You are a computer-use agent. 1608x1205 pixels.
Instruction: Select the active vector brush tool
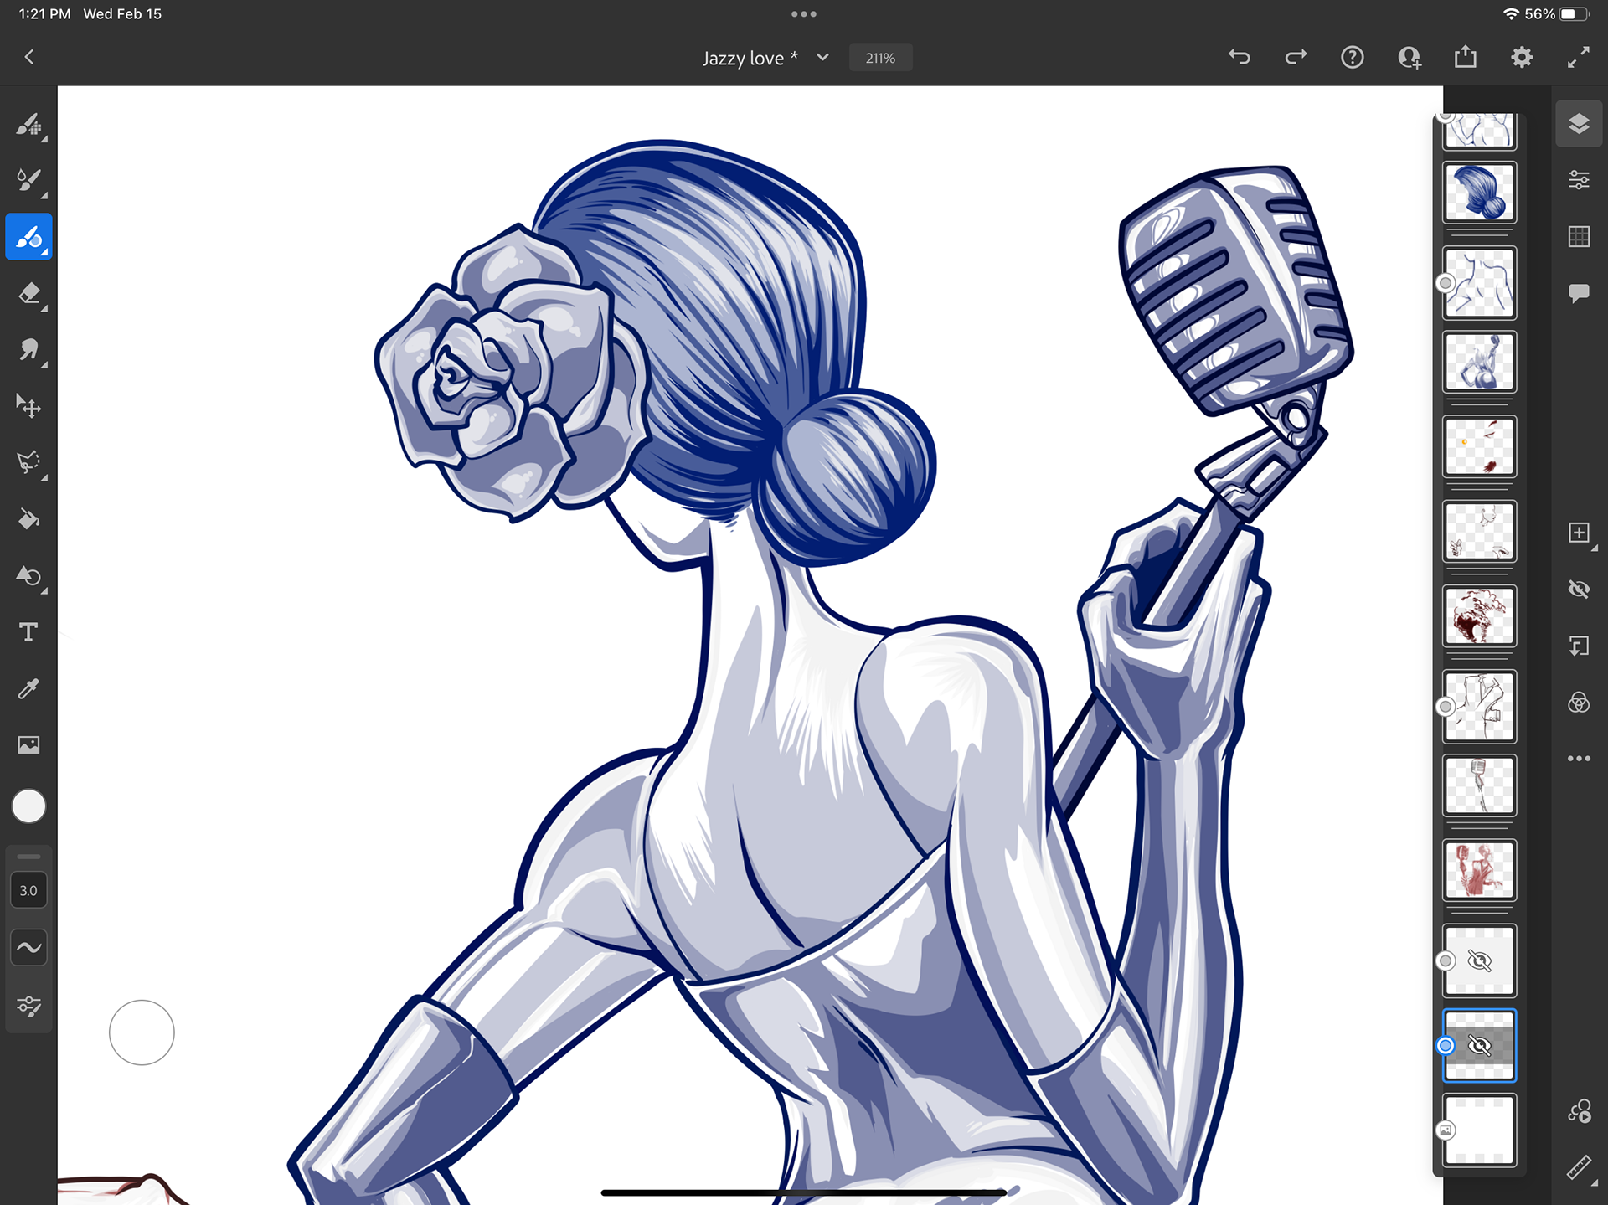[x=28, y=237]
